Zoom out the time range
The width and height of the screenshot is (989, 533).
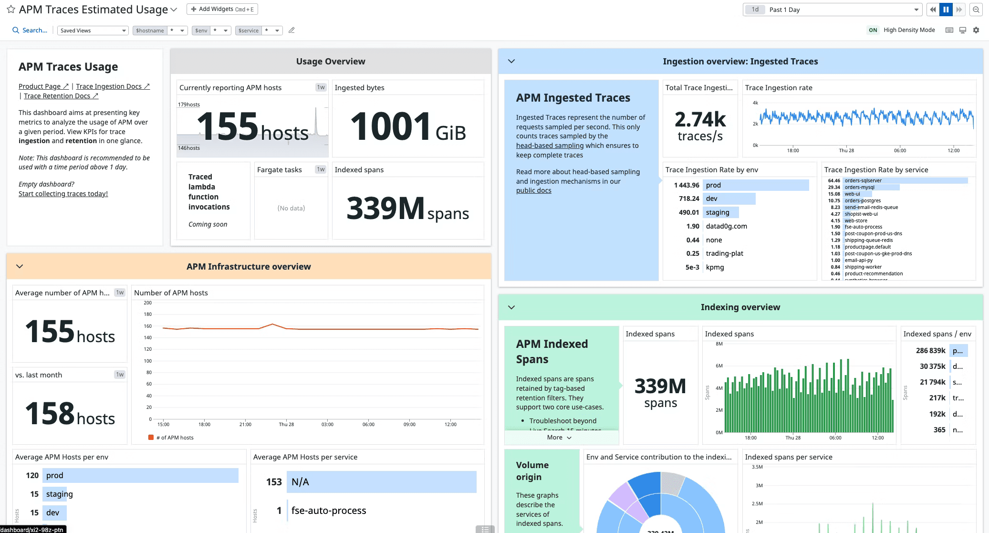pyautogui.click(x=976, y=10)
